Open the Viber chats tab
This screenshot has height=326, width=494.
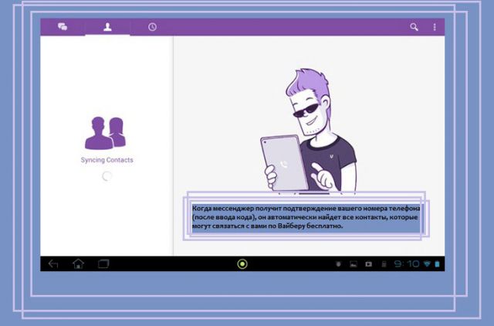pyautogui.click(x=63, y=27)
